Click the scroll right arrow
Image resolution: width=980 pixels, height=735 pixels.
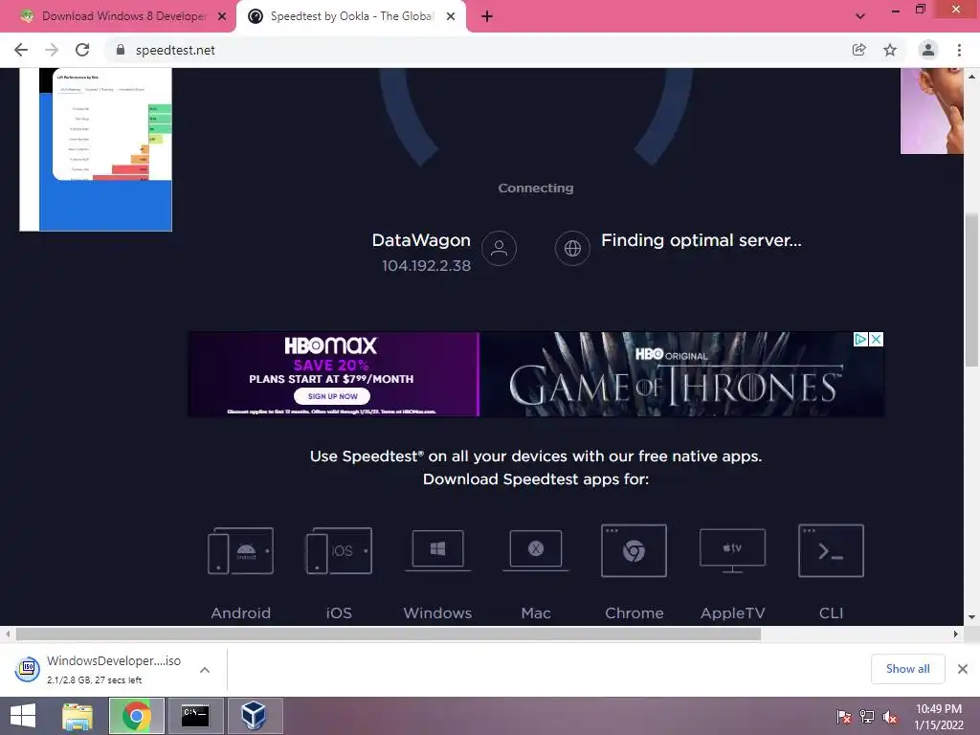tap(956, 634)
